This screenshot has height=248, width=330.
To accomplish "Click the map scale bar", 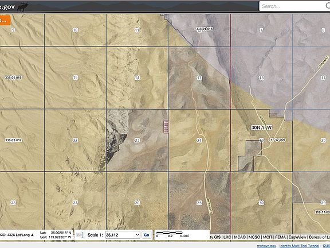I will (172, 234).
